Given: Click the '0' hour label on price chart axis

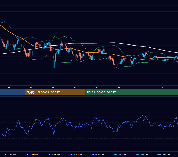Looking at the screenshot, I should coord(119,88).
